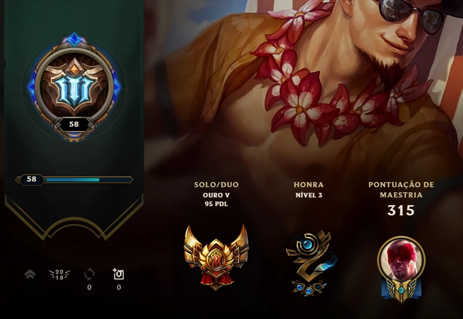The image size is (463, 319).
Task: Click the Pontuação de Maestria heading
Action: 401,190
